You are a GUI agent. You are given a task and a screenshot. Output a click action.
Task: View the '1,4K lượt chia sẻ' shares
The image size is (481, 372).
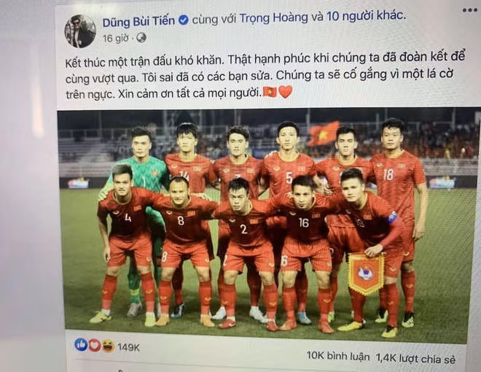click(415, 358)
